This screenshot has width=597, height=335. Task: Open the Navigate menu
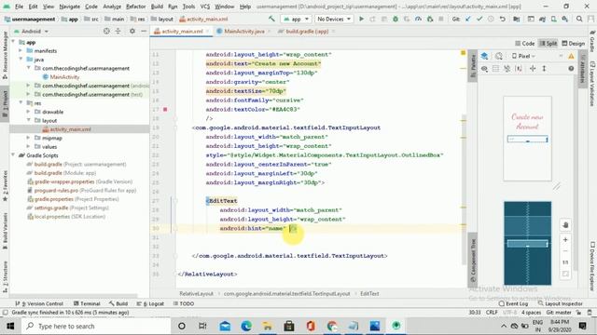(70, 7)
